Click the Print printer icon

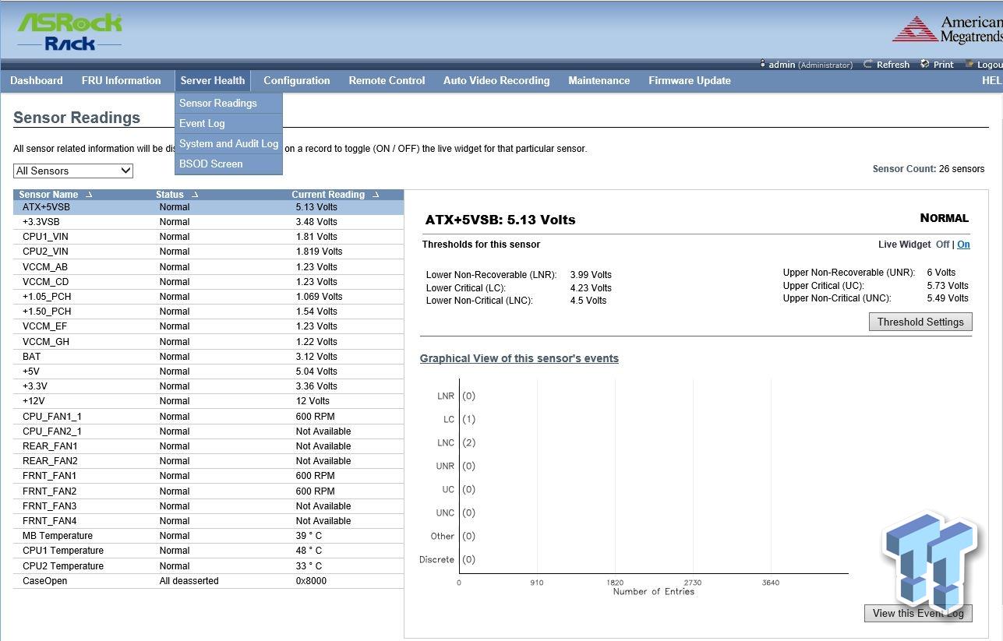pos(925,65)
